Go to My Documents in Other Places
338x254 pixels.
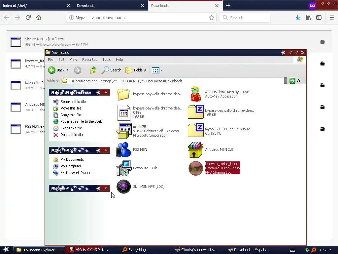pyautogui.click(x=72, y=159)
